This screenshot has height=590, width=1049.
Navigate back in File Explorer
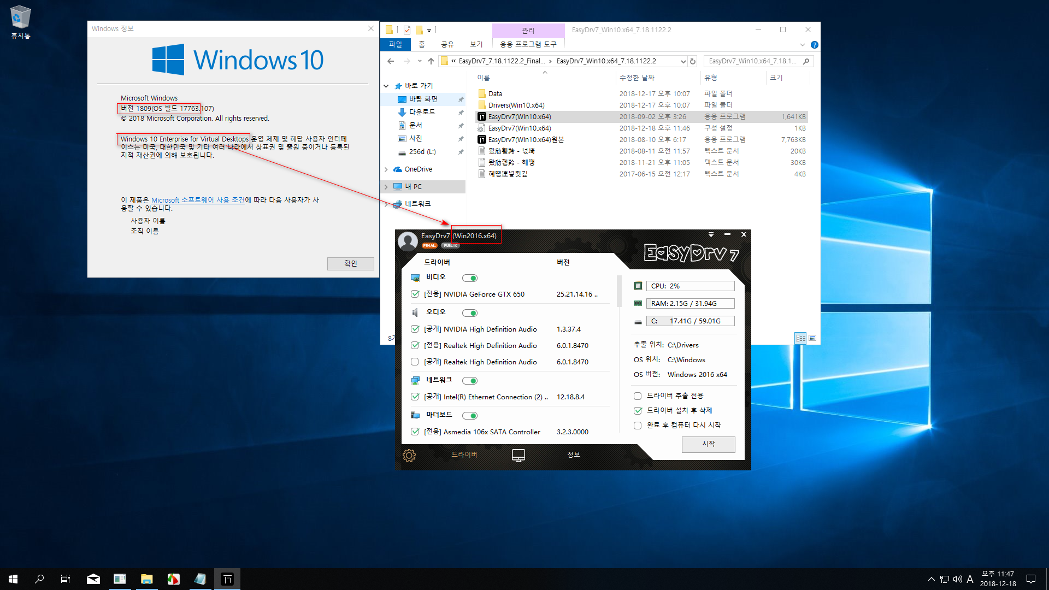391,61
